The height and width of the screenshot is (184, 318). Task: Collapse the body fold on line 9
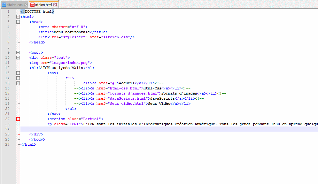coord(18,52)
